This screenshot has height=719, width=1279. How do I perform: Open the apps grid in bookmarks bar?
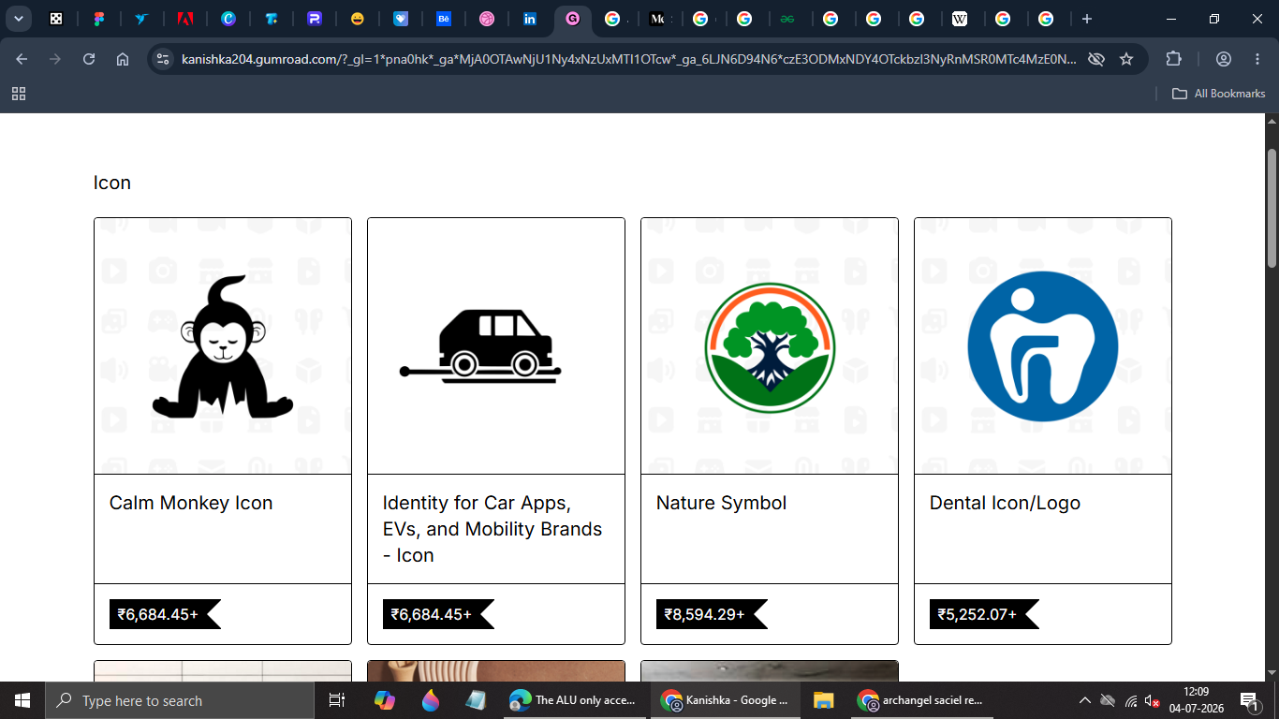pos(19,94)
